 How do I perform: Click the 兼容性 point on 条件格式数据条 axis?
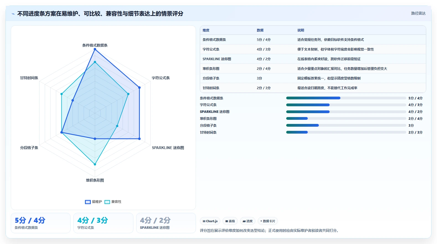[x=95, y=62]
